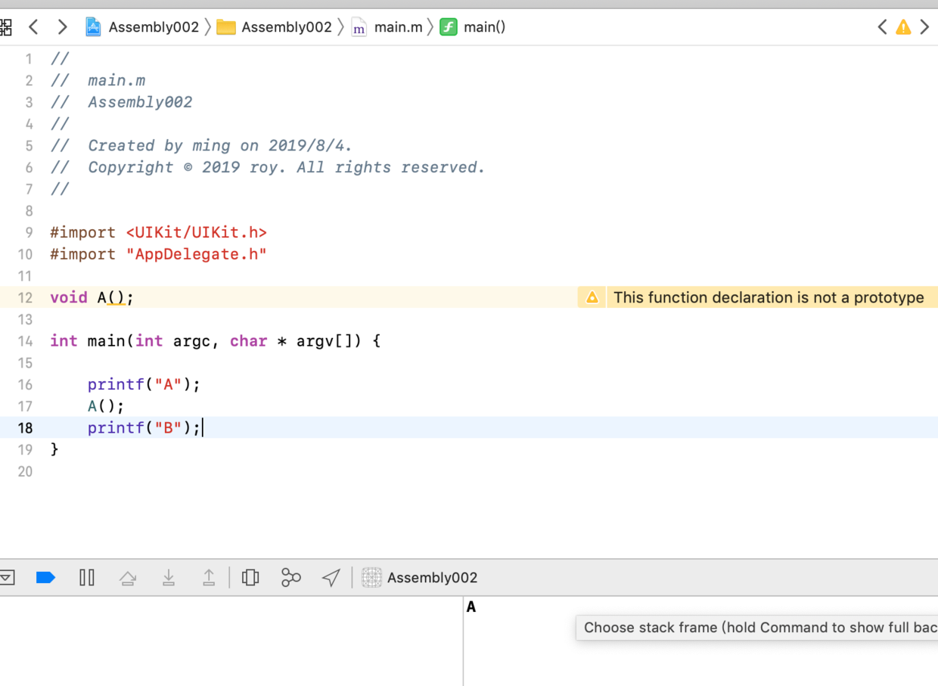Click the console output 'A'
938x686 pixels.
471,607
